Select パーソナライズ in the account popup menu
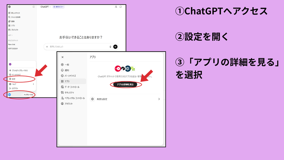This screenshot has height=160, width=284. point(15,75)
